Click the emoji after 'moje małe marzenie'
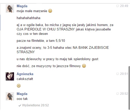The height and width of the screenshot is (111, 130). 50,11
